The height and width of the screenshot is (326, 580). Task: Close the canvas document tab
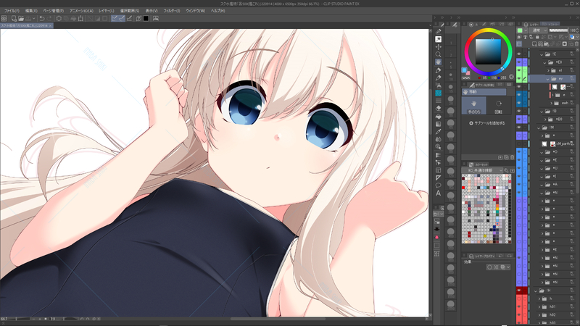[50, 25]
